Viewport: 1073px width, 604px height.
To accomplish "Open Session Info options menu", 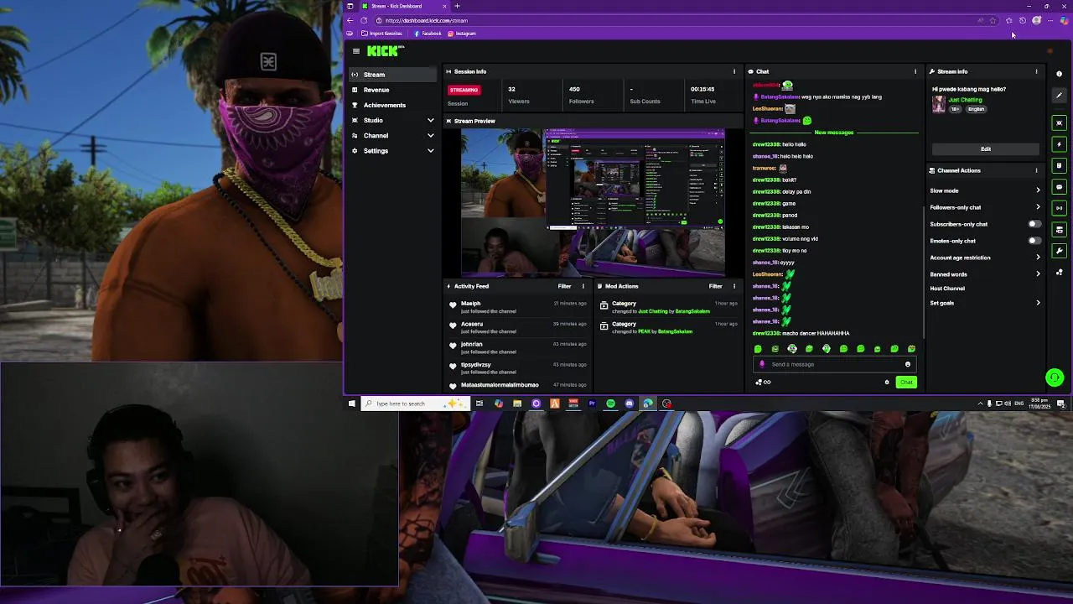I will (x=734, y=71).
